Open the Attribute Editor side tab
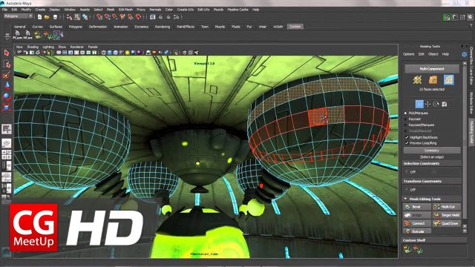This screenshot has width=475, height=267. pyautogui.click(x=471, y=103)
